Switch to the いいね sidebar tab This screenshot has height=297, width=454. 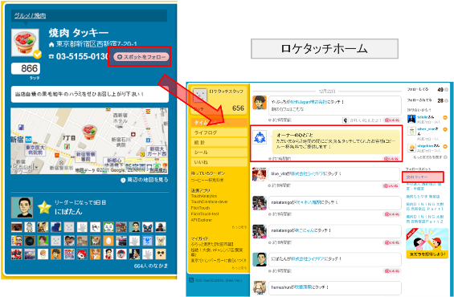pyautogui.click(x=219, y=162)
